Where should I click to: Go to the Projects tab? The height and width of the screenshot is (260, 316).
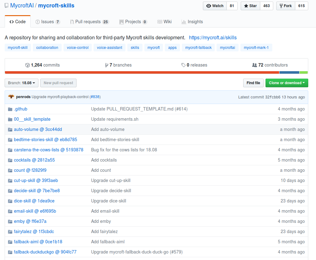[x=133, y=22]
